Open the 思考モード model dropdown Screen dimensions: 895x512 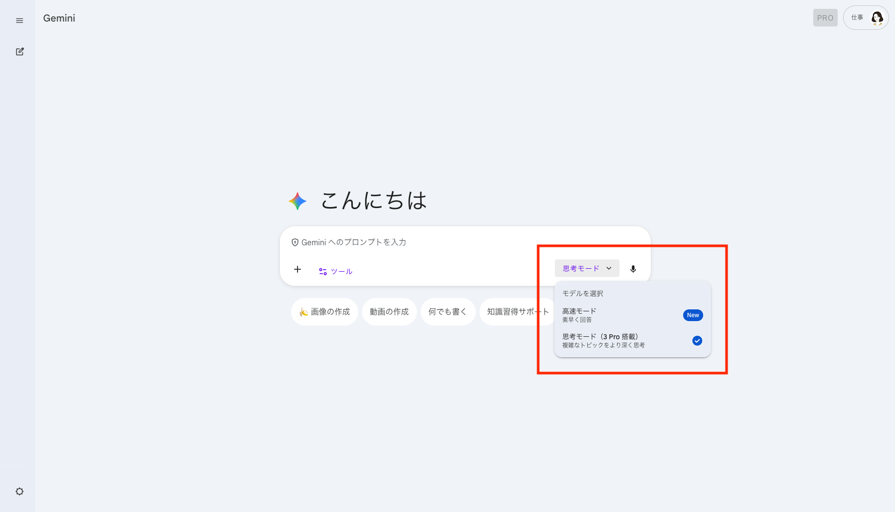pos(586,268)
